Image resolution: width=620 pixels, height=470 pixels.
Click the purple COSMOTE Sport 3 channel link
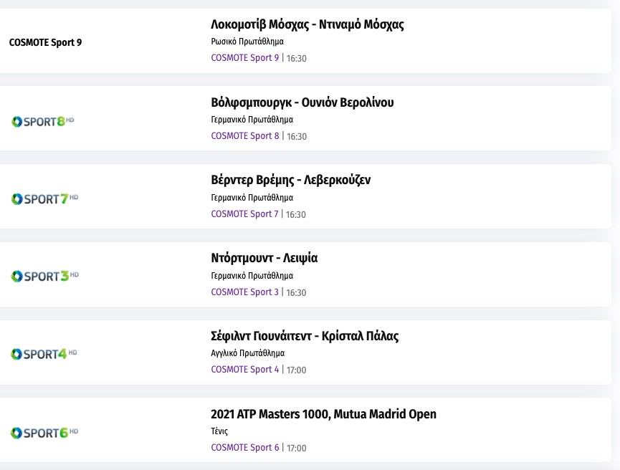coord(245,292)
